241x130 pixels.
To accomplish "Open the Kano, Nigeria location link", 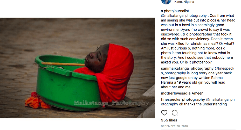I will coord(184,2).
